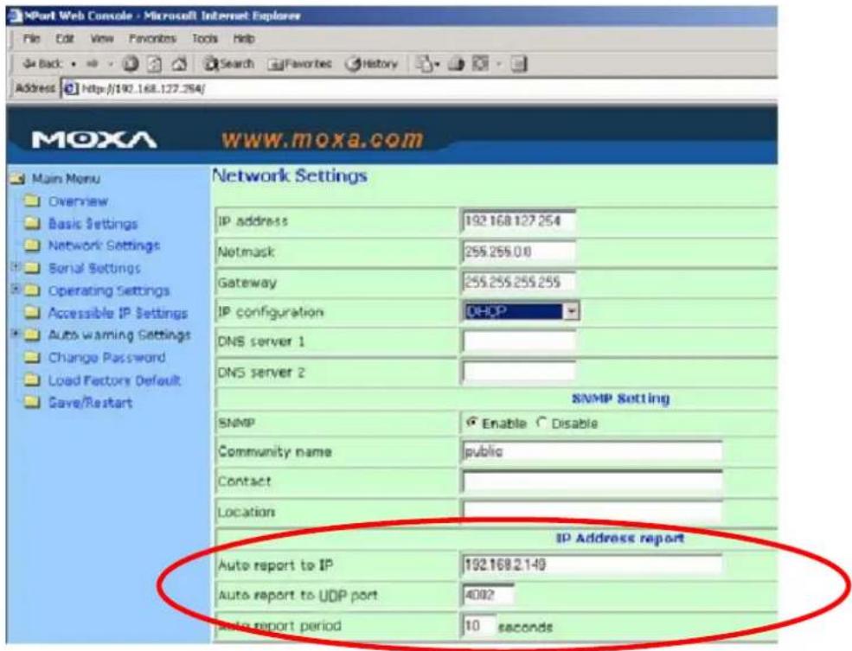
Task: Click the IP Address report section header
Action: [x=620, y=538]
